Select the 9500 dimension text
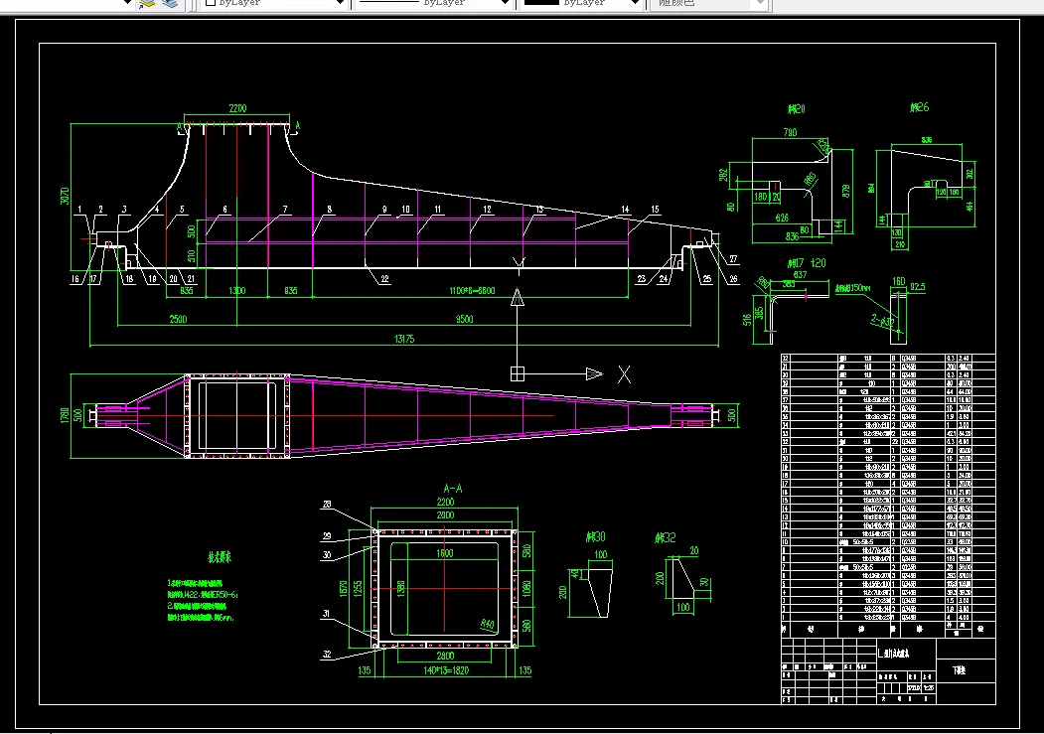Screen dimensions: 1044x734 [464, 319]
